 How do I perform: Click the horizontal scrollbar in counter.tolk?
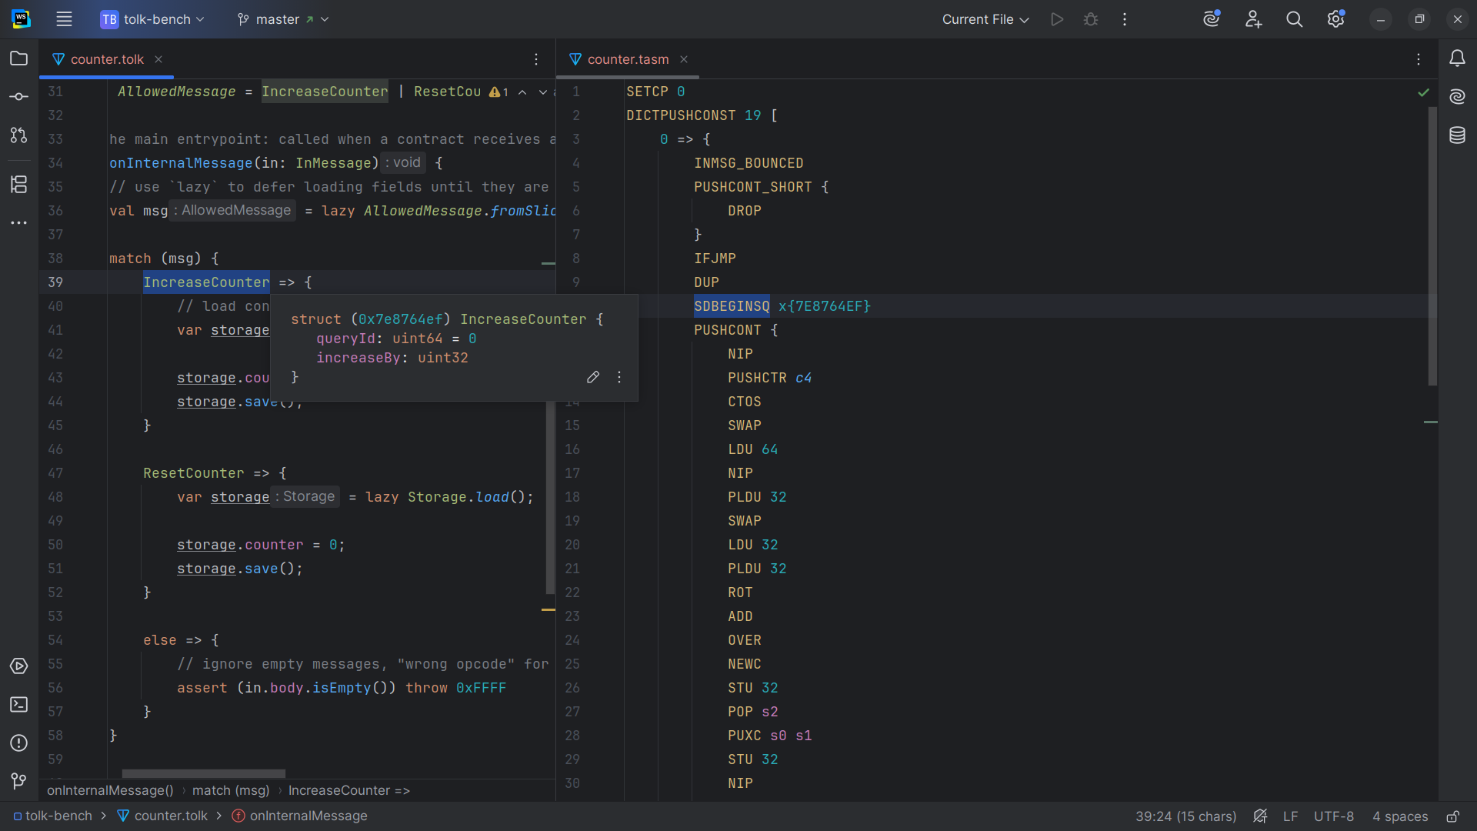[204, 773]
